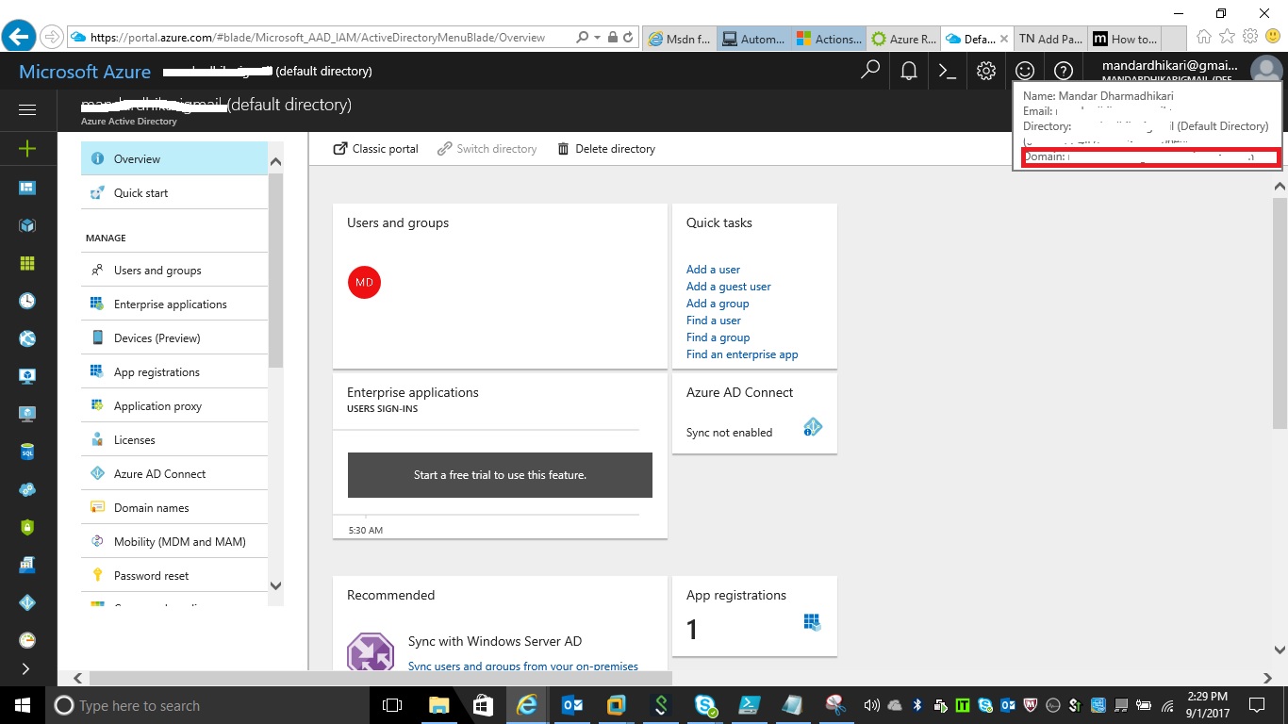Open Mobility (MDM and MAM) menu item
The height and width of the screenshot is (724, 1288).
174,541
